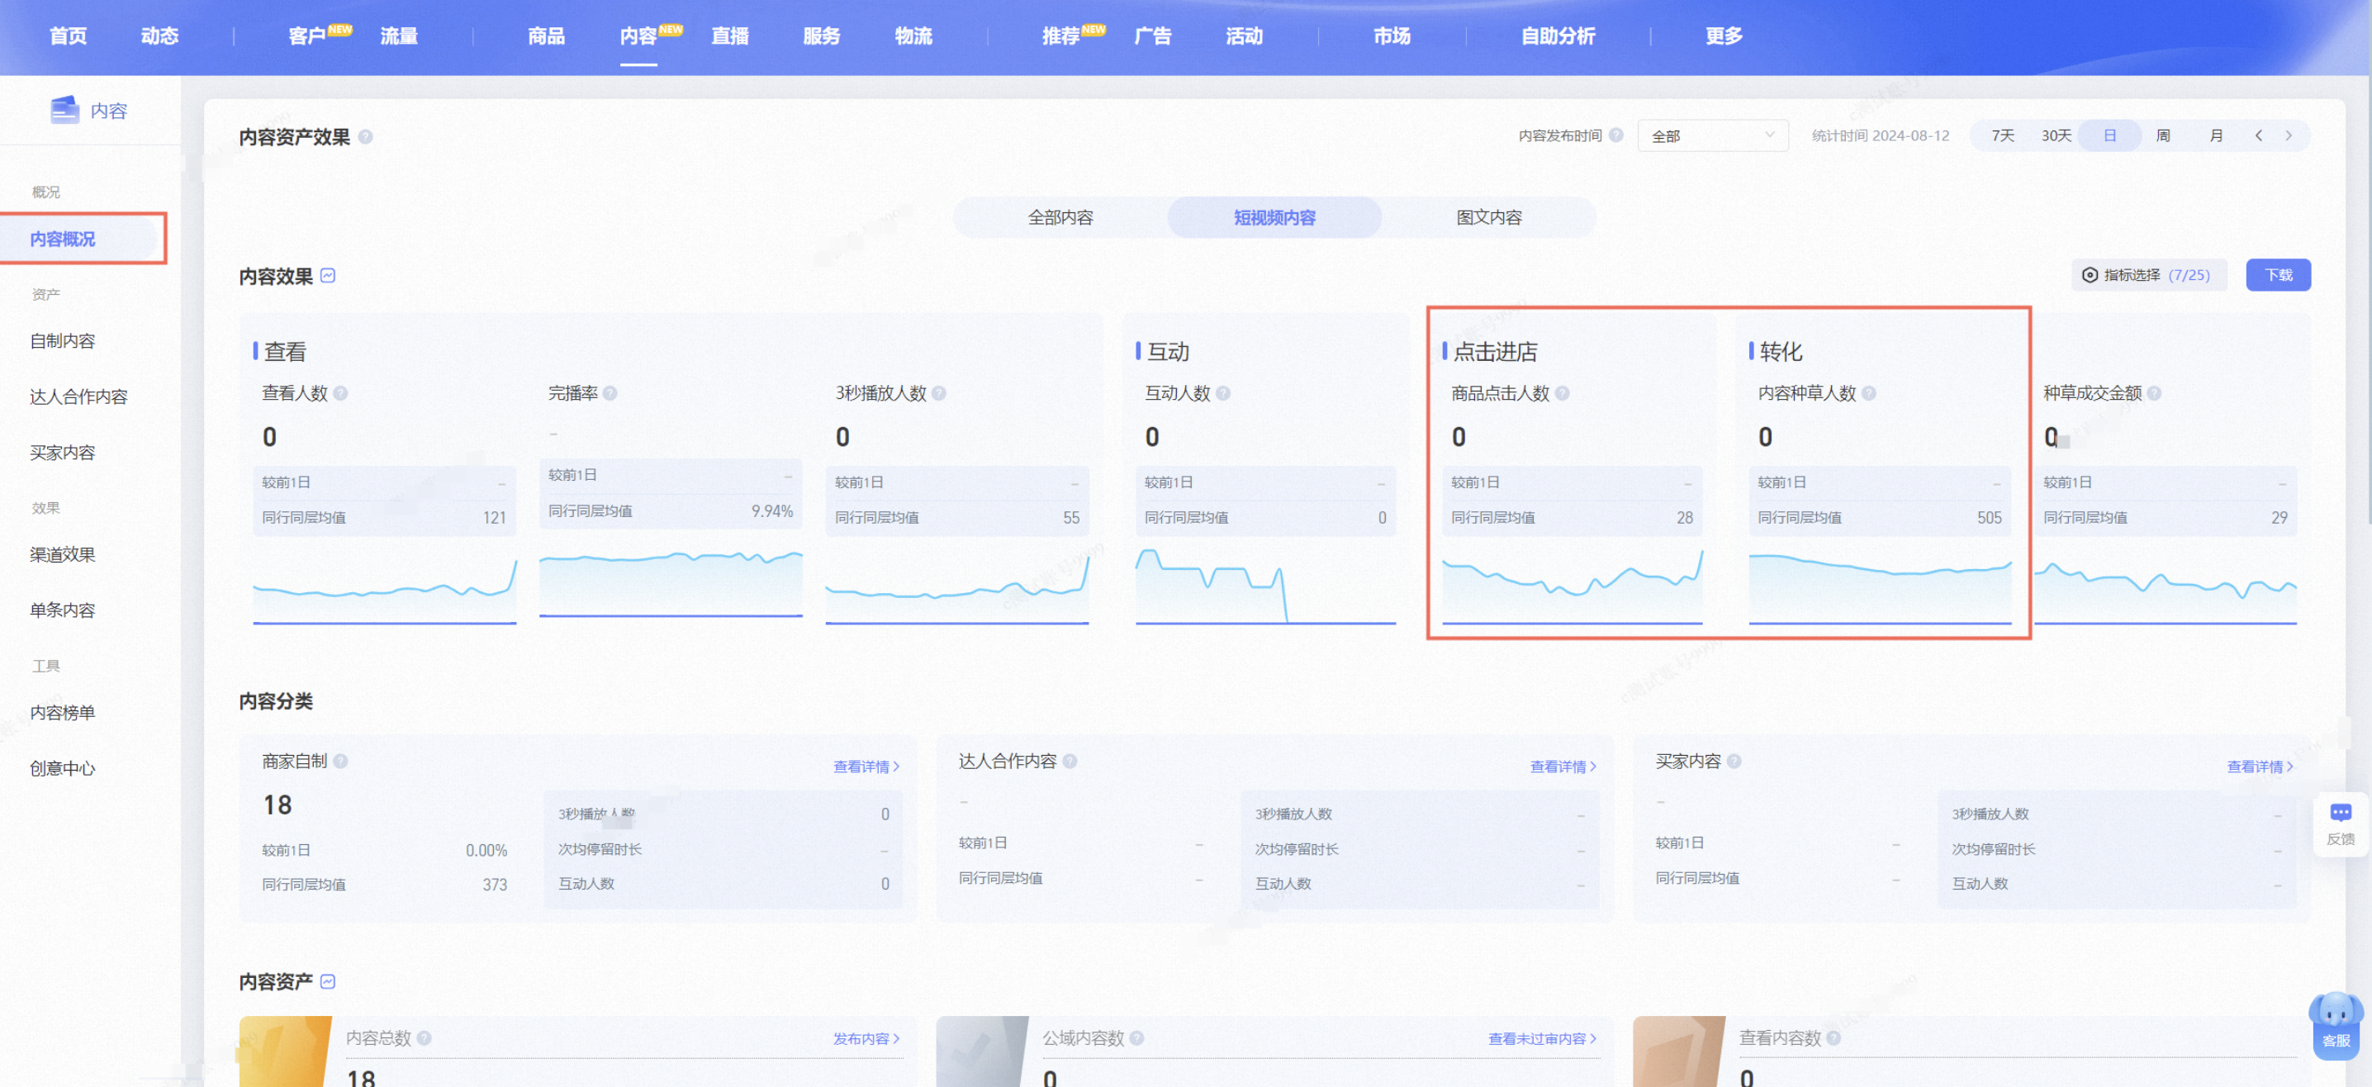Select the 日 time granularity

click(2109, 136)
